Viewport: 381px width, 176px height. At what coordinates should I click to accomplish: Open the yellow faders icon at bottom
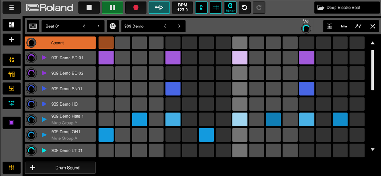[x=11, y=168]
